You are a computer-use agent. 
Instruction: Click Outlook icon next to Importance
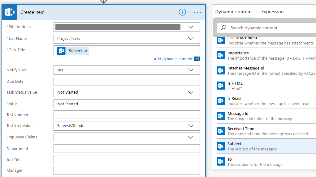click(221, 56)
